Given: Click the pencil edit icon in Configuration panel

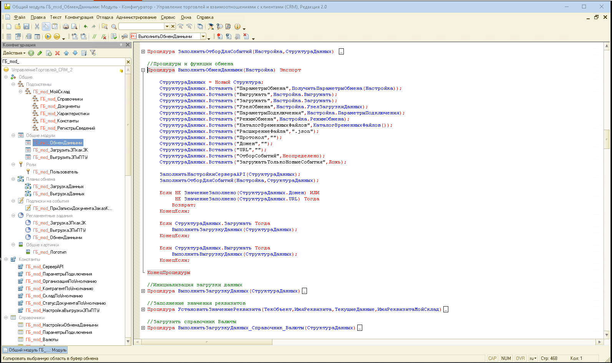Looking at the screenshot, I should click(x=40, y=53).
